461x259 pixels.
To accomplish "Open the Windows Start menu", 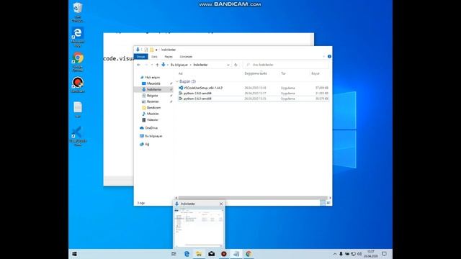I will (74, 254).
